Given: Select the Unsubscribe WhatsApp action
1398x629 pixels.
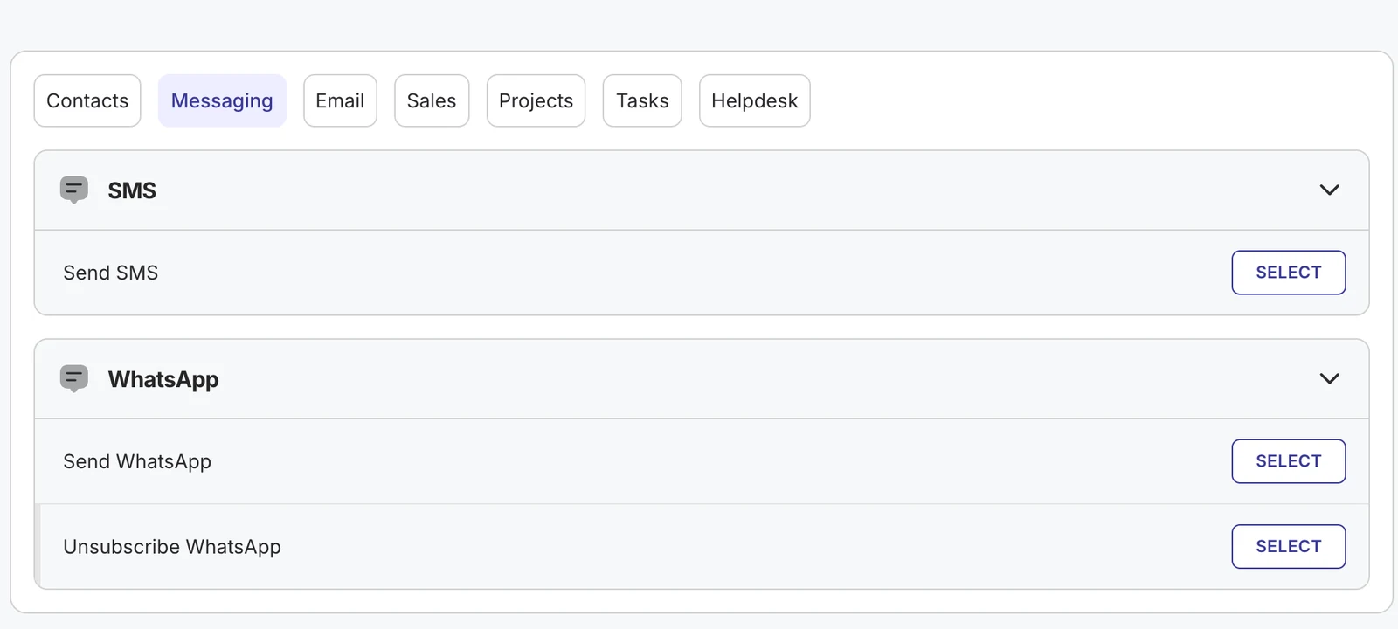Looking at the screenshot, I should coord(1289,546).
